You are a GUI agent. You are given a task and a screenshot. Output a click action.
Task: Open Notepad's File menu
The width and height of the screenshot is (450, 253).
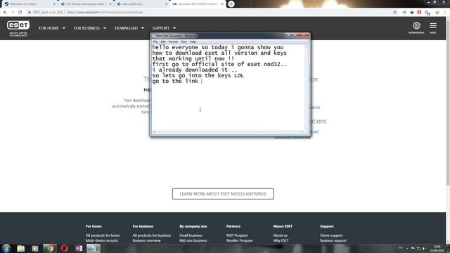click(x=155, y=41)
